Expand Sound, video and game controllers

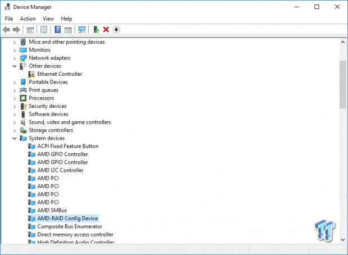(x=15, y=122)
